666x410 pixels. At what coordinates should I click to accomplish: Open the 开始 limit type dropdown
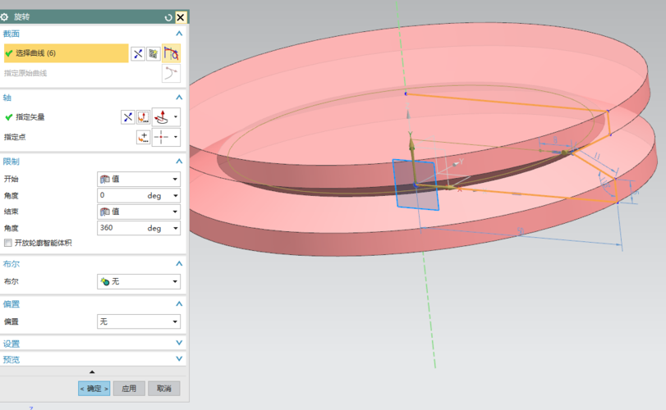pos(138,179)
